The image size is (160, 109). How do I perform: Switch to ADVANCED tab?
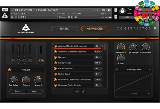[x=95, y=29]
